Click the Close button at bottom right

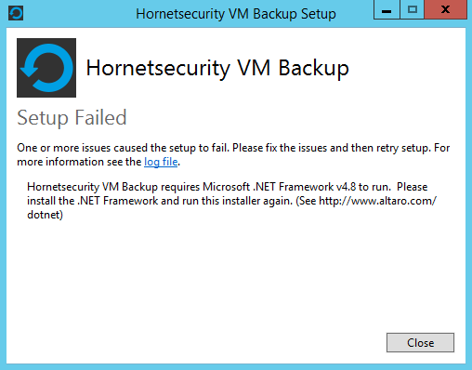(x=420, y=342)
